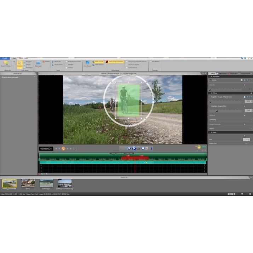Choose the Polygon edit mode
253x253 pixels.
pos(28,62)
